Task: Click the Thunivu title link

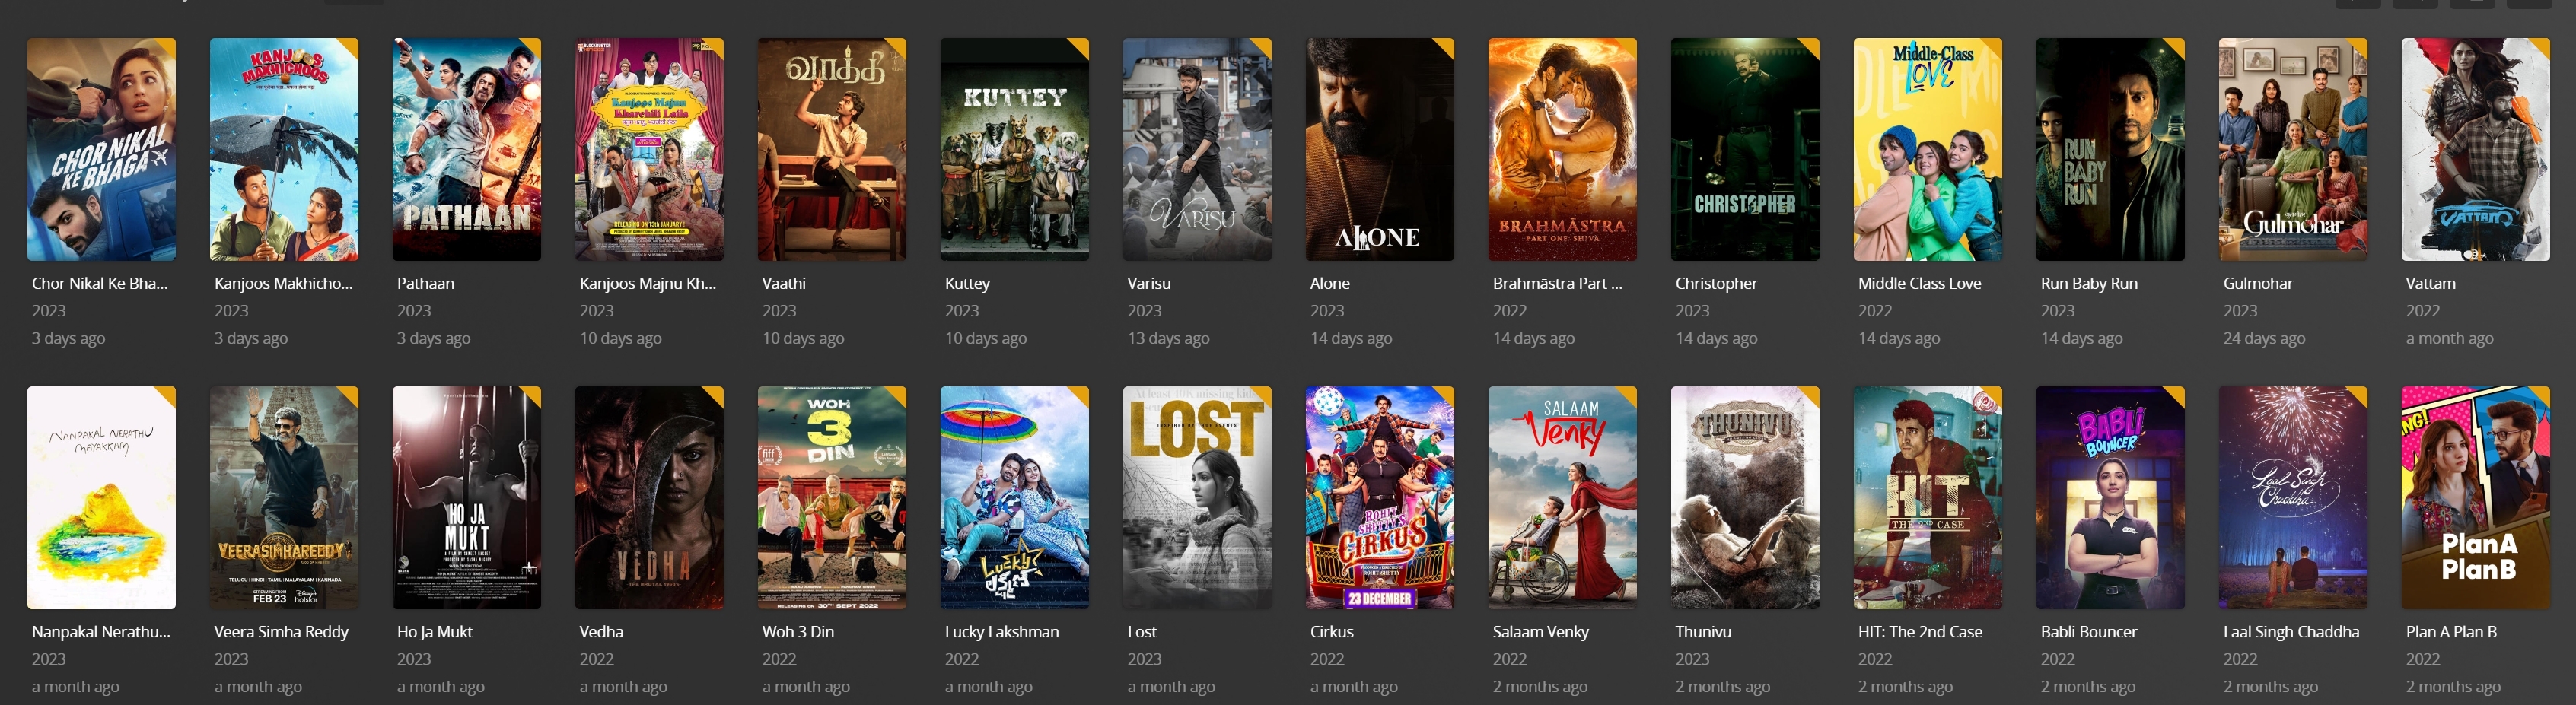Action: pyautogui.click(x=1703, y=632)
